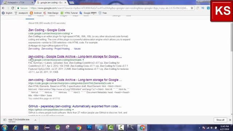This screenshot has width=233, height=131.
Task: Click the Issues sitelink
Action: click(x=77, y=49)
